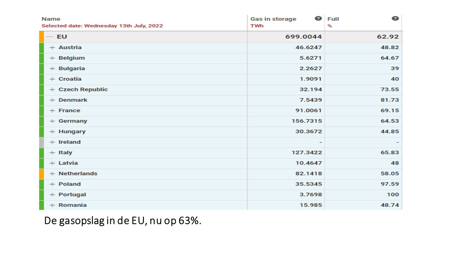The width and height of the screenshot is (464, 261).
Task: Click the caption De gasopslag in de EU
Action: tap(123, 221)
